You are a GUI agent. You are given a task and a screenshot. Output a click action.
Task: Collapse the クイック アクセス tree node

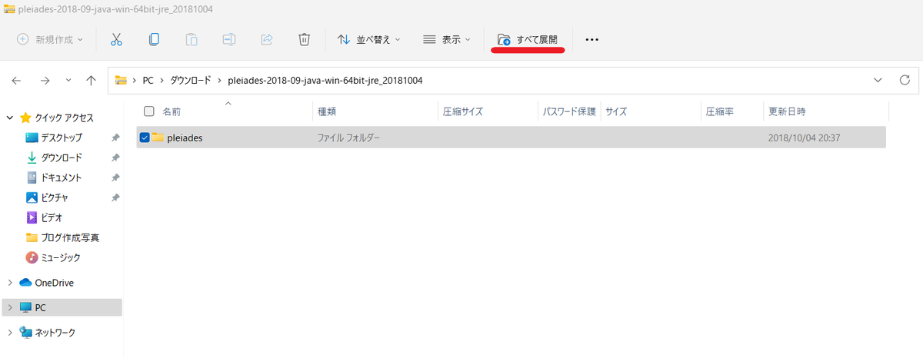click(x=9, y=118)
